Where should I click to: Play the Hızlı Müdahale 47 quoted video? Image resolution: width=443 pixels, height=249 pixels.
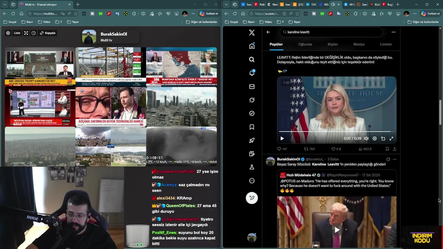click(337, 230)
